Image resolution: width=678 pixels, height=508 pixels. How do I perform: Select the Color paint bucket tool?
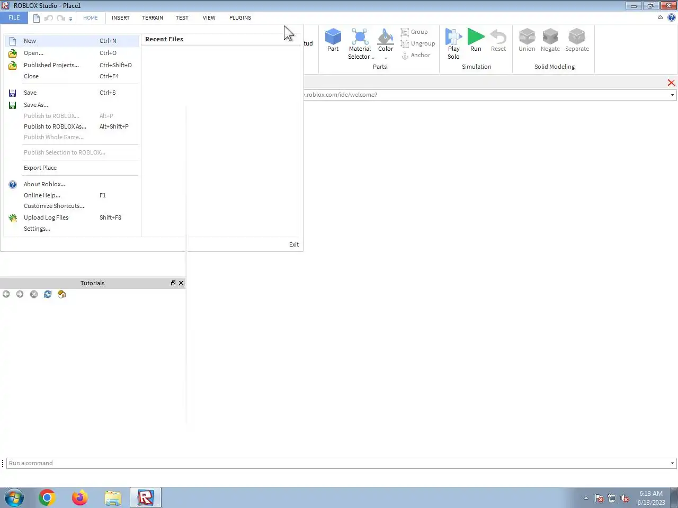point(386,37)
